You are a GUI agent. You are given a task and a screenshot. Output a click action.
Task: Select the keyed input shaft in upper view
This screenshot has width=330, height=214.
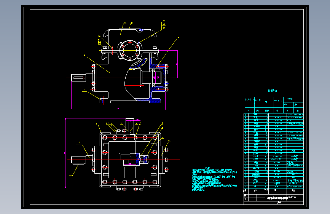tap(79, 78)
